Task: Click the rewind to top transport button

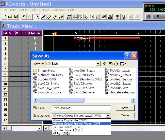Action: (148, 16)
